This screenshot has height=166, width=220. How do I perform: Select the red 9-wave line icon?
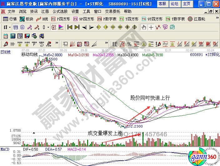click(x=37, y=27)
